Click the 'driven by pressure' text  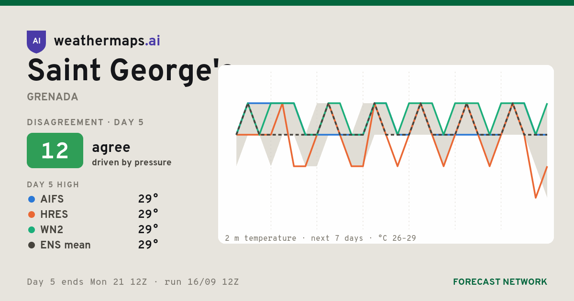point(132,162)
